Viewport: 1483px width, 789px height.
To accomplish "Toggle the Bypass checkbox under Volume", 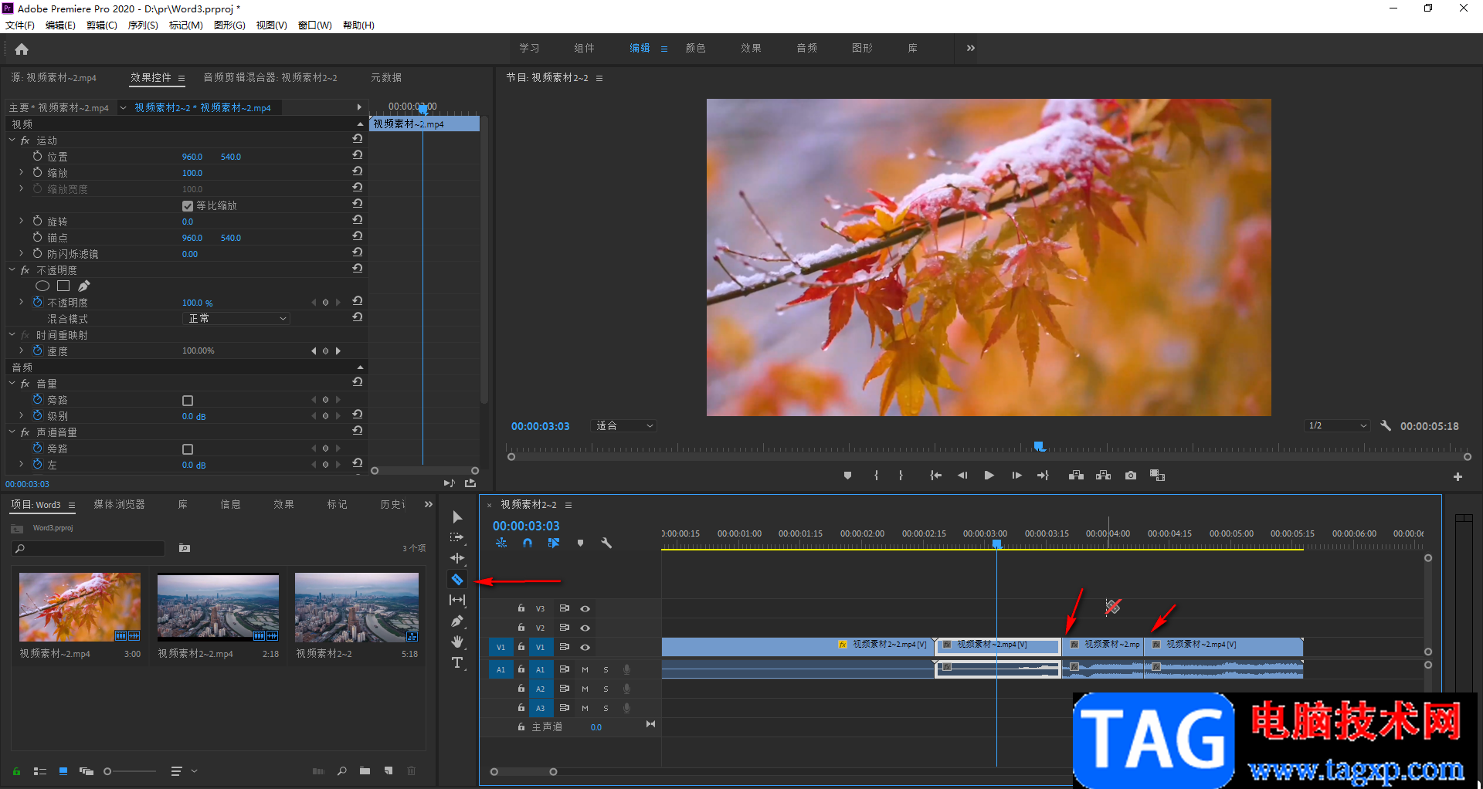I will coord(187,401).
